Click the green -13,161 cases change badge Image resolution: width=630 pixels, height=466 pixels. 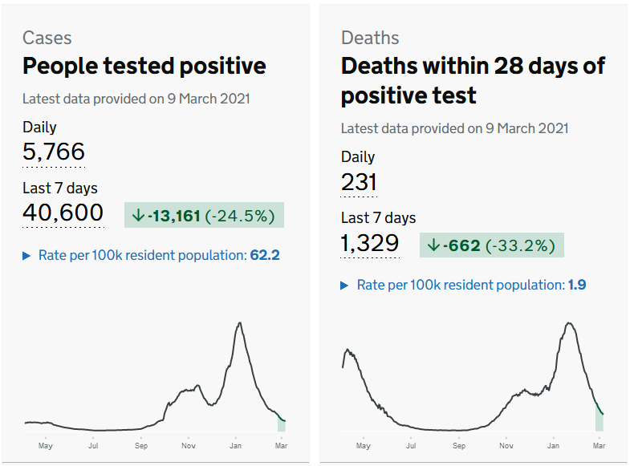tap(204, 215)
